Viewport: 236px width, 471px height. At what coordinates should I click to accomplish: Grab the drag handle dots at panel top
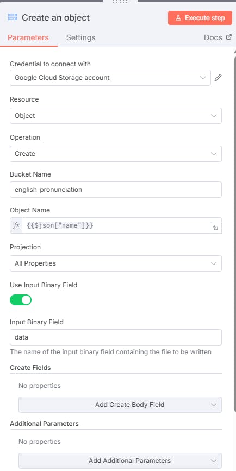[120, 2]
